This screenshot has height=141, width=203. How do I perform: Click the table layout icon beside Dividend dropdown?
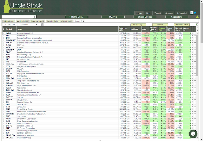click(42, 25)
